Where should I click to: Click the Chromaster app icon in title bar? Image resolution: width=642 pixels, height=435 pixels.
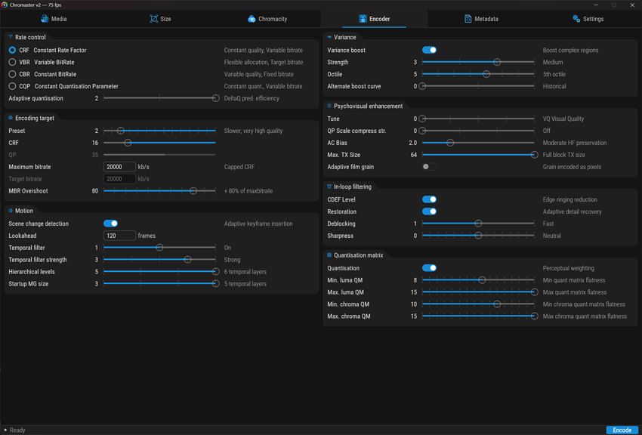[5, 5]
